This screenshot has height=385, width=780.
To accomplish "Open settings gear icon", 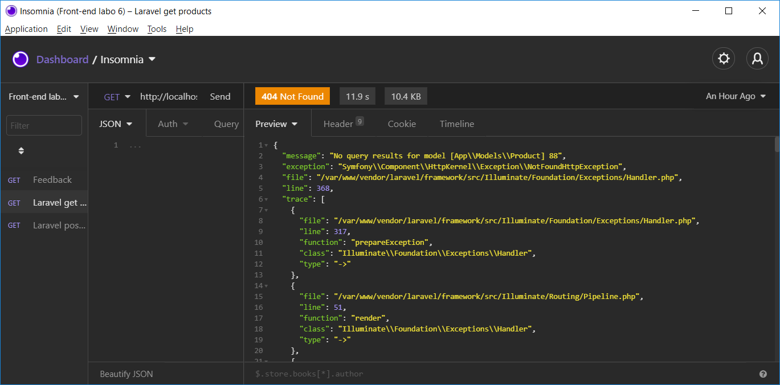I will [x=724, y=59].
